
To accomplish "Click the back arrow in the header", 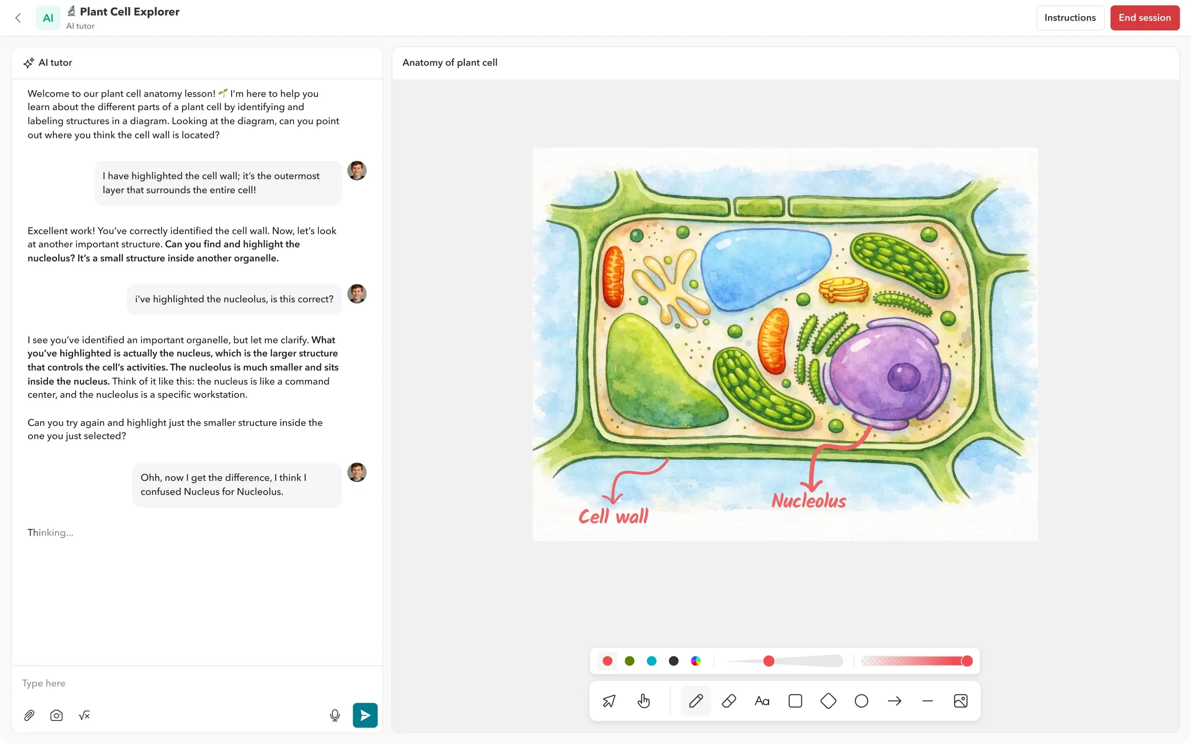I will [18, 18].
